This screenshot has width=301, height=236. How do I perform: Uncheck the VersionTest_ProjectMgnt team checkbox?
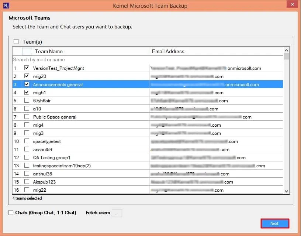27,68
